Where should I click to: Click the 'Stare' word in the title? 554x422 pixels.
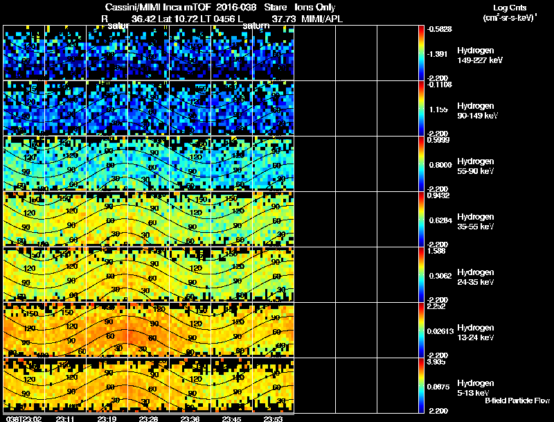(x=276, y=8)
